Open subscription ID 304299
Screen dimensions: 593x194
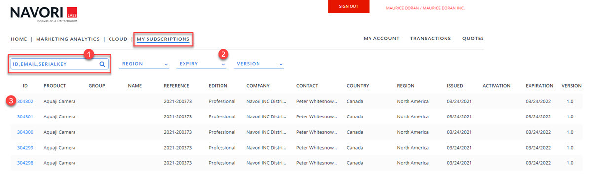pos(25,148)
